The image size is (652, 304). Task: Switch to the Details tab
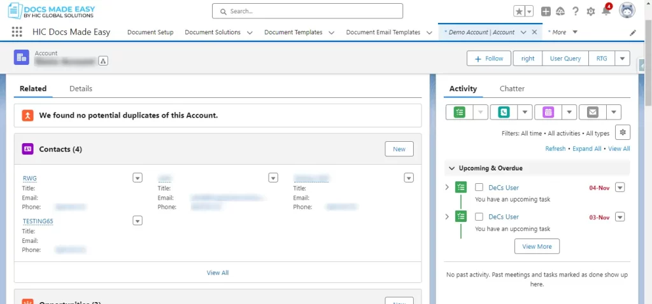point(81,88)
